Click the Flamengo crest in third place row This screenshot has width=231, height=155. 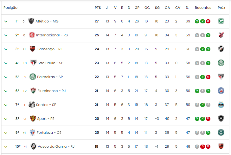[32, 49]
